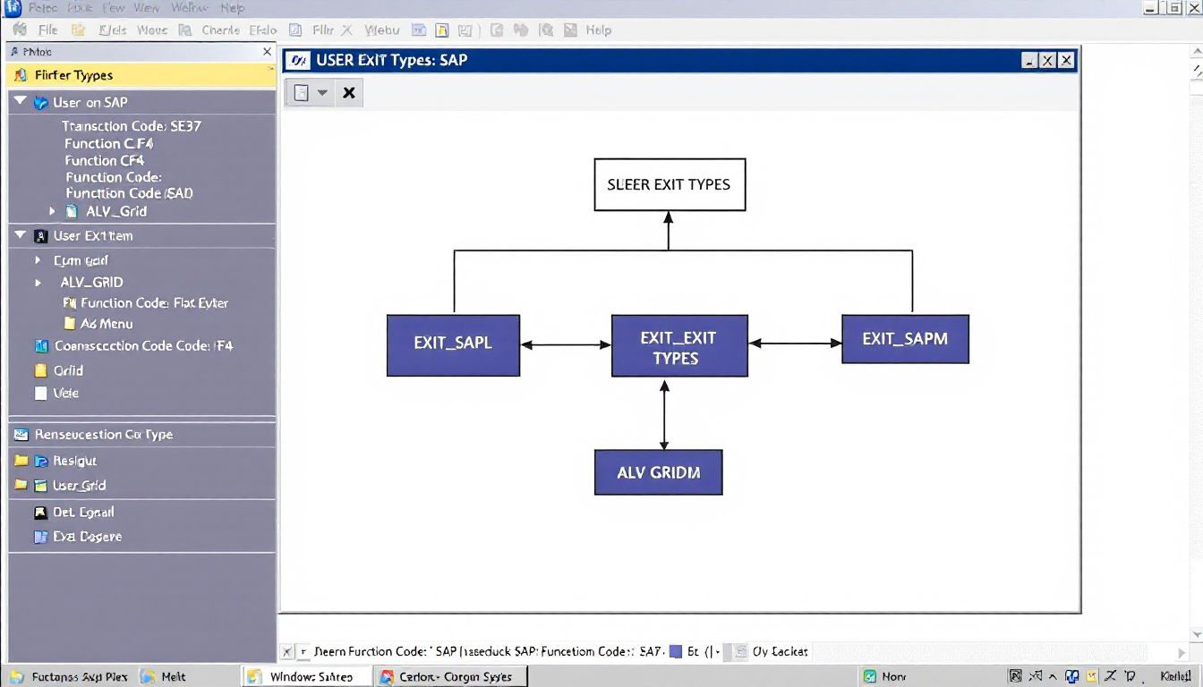Screen dimensions: 1203x687
Task: Click the yellow document icon in the toolbar
Action: 441,30
